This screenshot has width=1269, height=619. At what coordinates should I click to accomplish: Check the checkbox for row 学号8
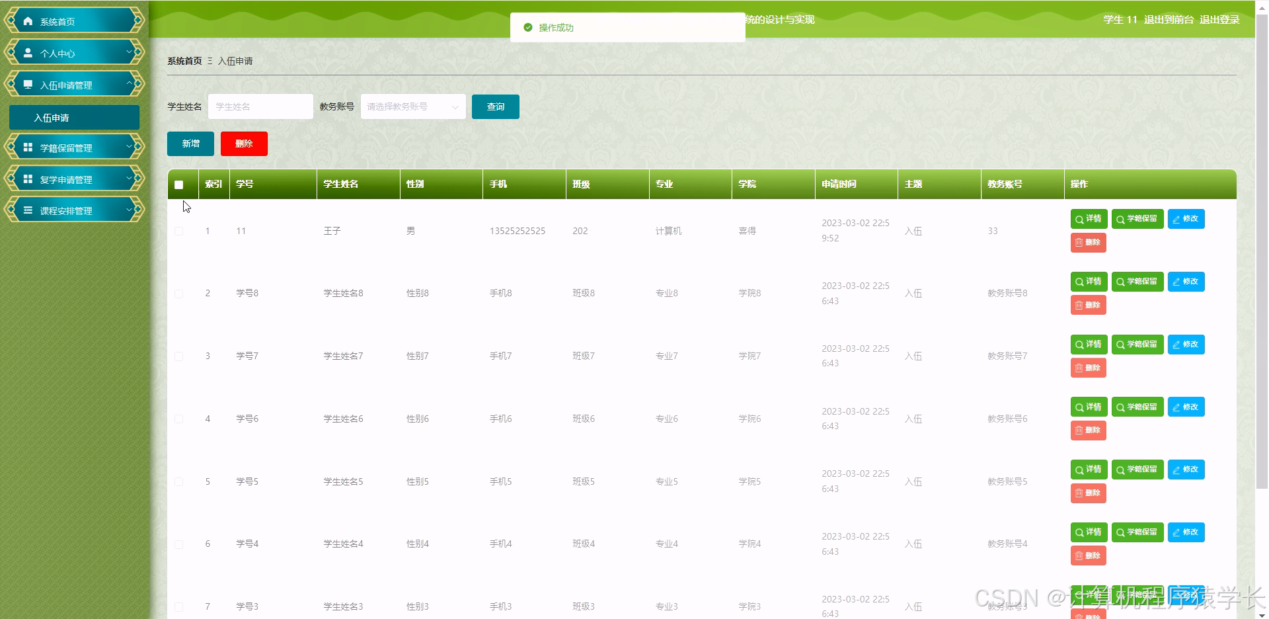coord(178,293)
